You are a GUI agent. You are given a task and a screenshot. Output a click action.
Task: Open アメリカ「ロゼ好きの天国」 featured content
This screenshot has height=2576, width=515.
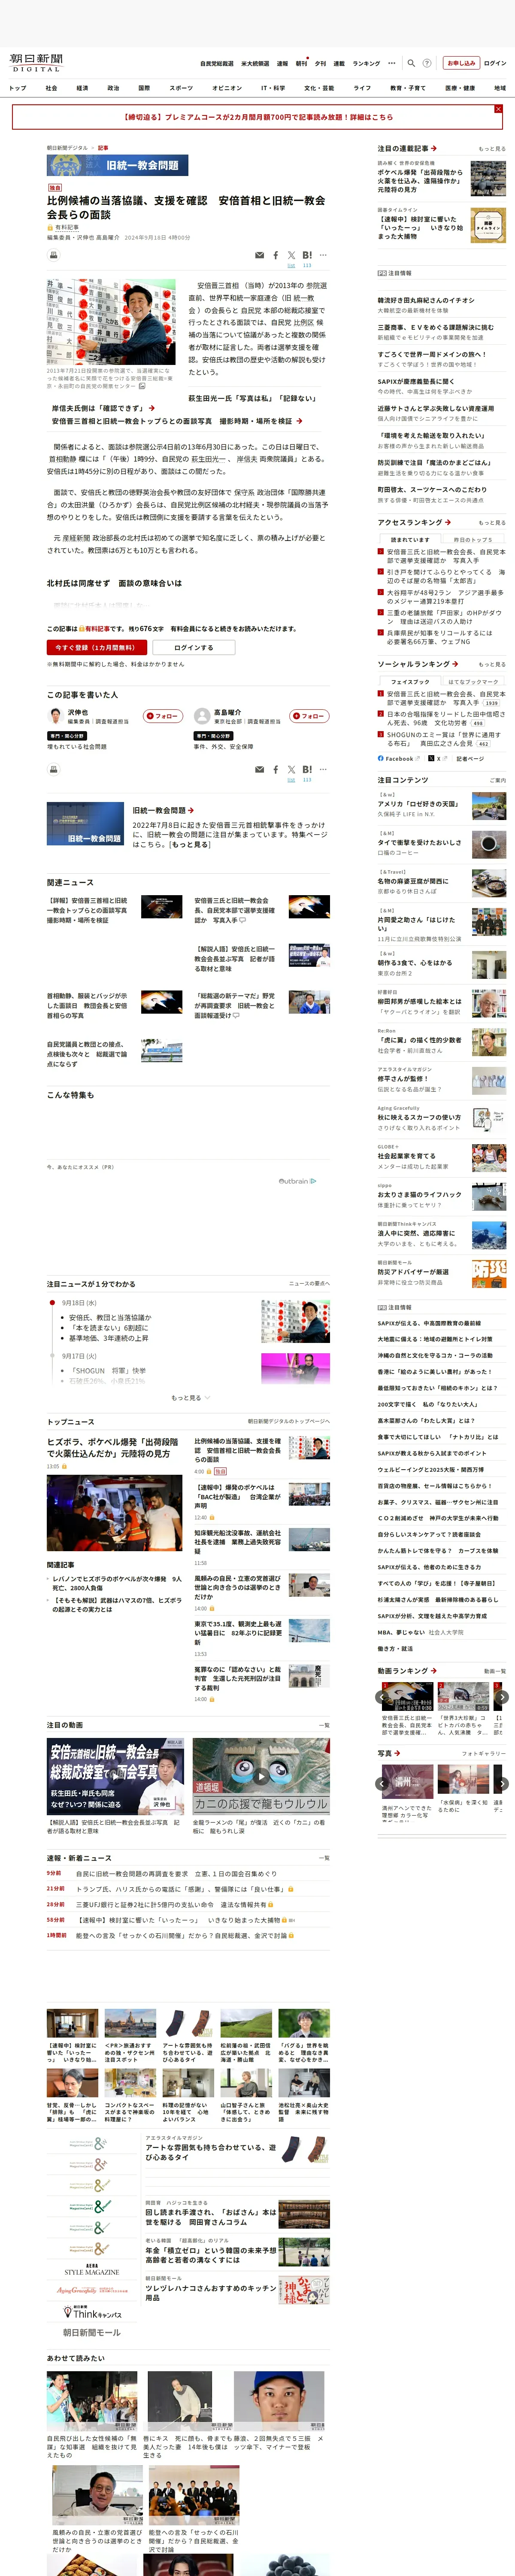pyautogui.click(x=418, y=804)
